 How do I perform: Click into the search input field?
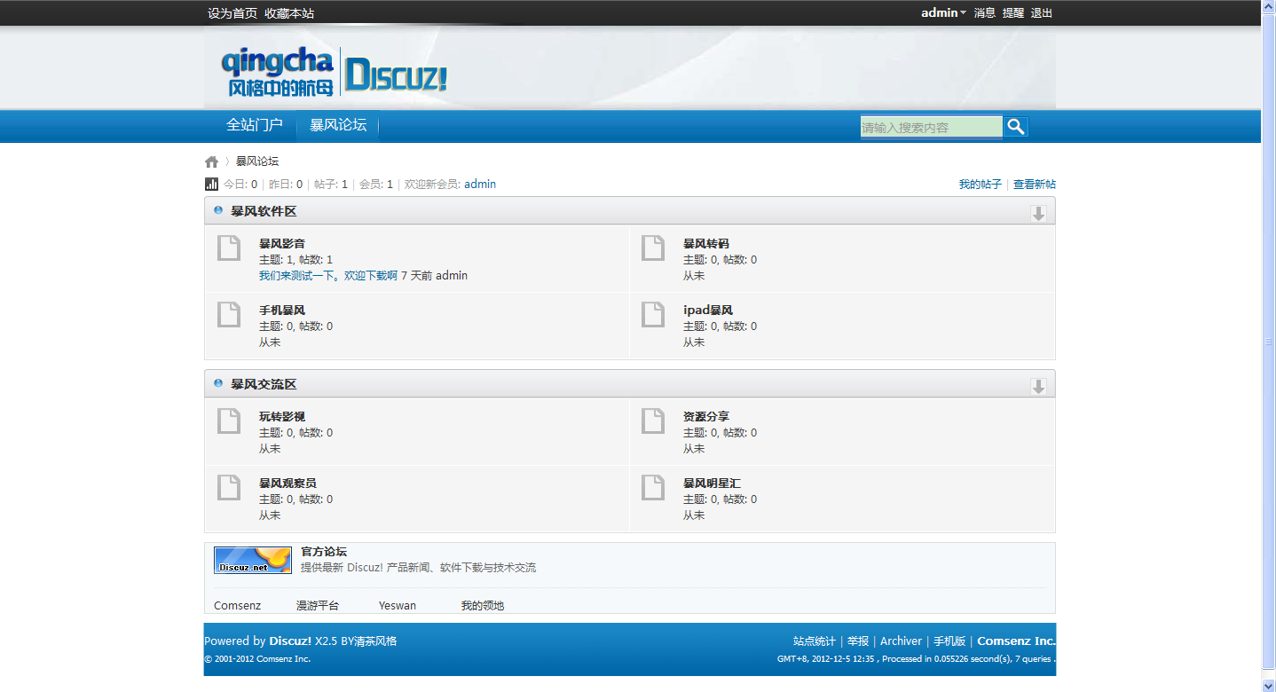pos(931,127)
